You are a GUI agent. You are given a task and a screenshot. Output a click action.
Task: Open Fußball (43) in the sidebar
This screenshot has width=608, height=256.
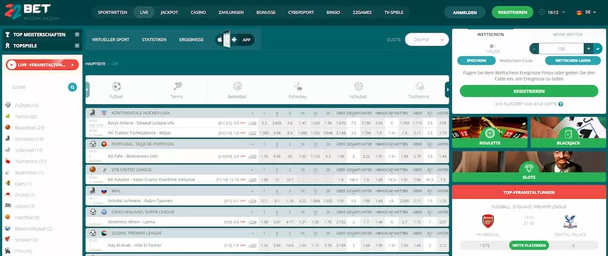click(26, 105)
